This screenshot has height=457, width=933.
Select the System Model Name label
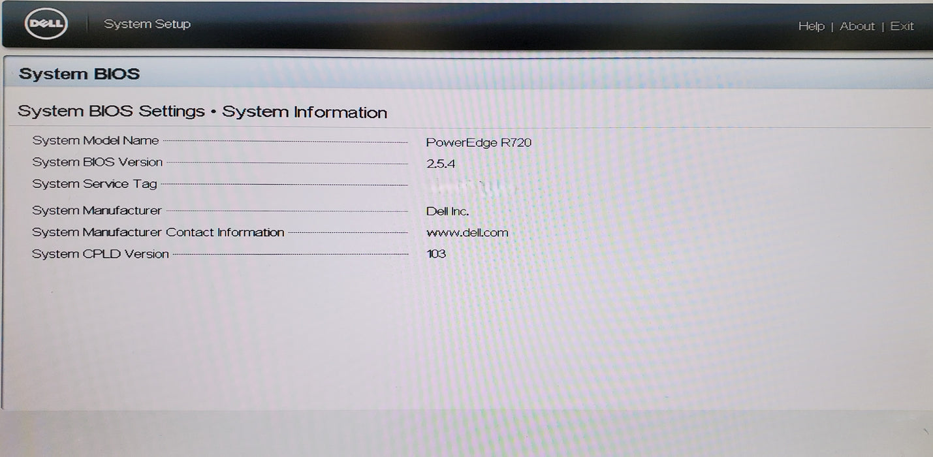tap(95, 140)
